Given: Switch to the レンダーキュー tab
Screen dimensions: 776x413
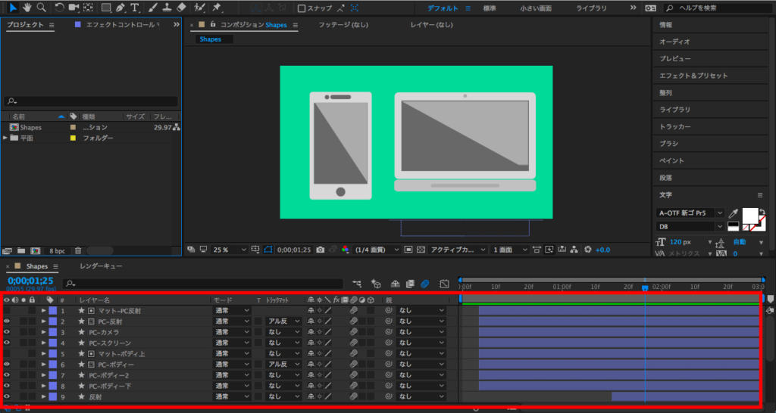Looking at the screenshot, I should (101, 266).
